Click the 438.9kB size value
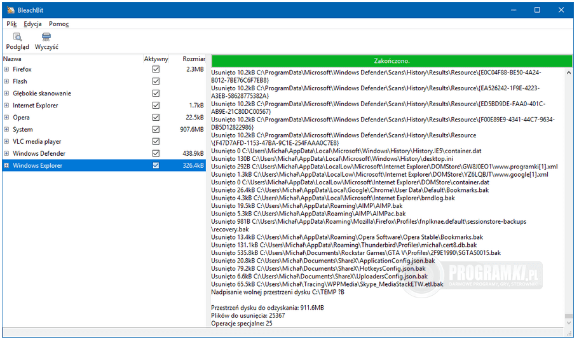The image size is (579, 344). pos(193,153)
